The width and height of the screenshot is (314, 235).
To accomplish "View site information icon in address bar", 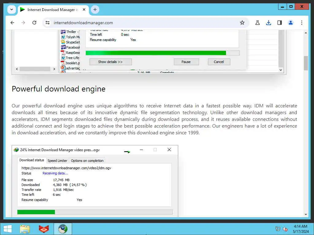I will pos(48,23).
